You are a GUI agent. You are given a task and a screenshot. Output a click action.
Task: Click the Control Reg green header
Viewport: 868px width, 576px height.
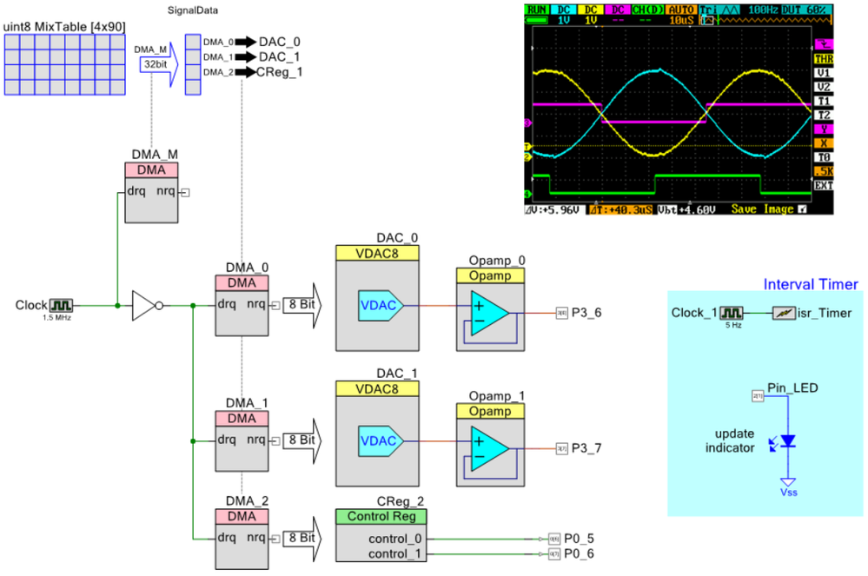[x=381, y=516]
